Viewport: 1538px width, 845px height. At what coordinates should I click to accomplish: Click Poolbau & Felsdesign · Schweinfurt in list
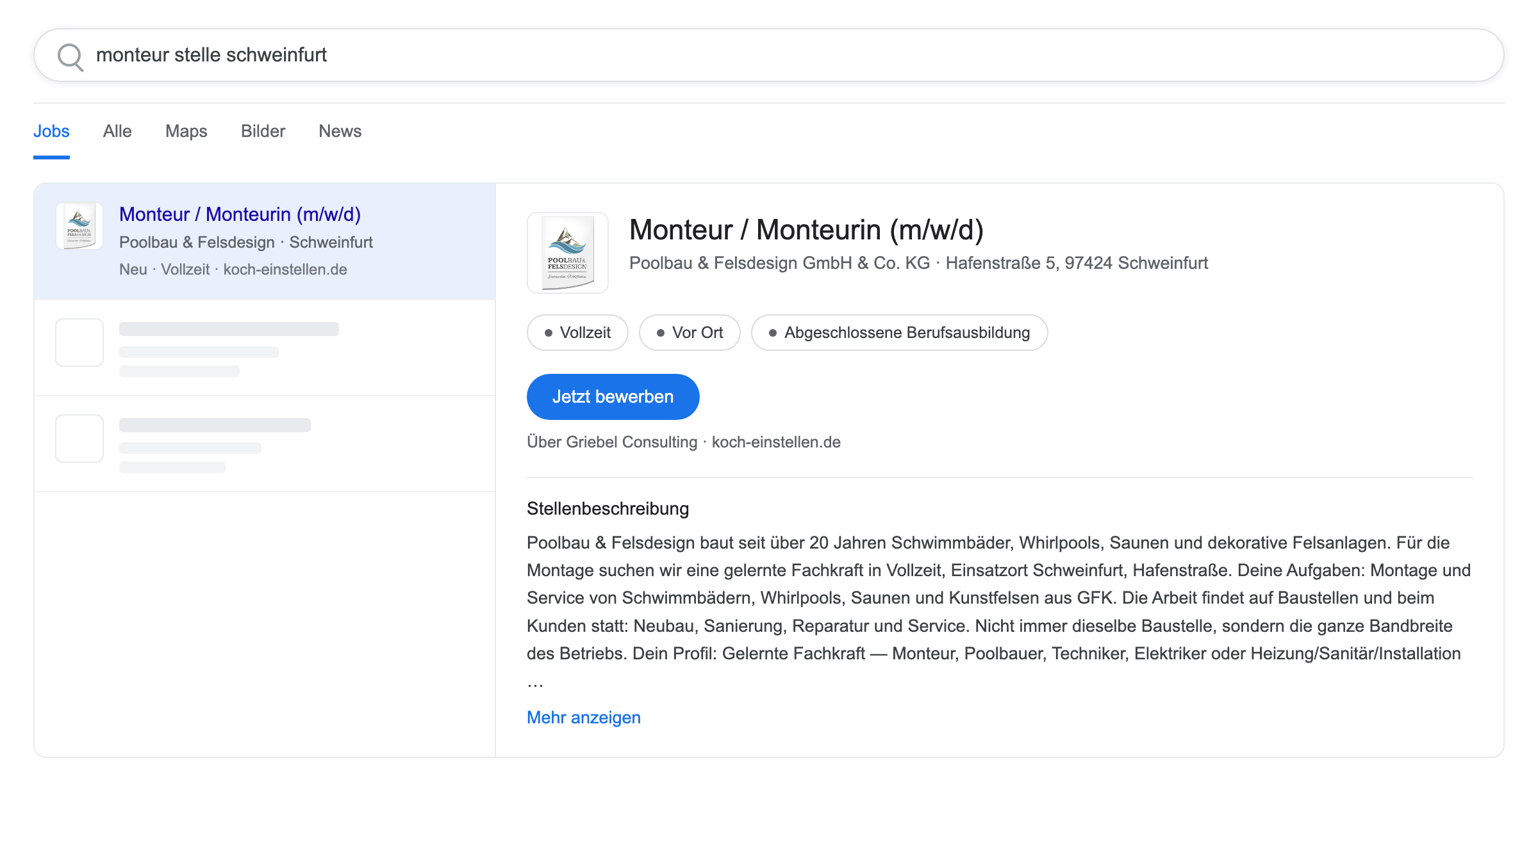[246, 243]
